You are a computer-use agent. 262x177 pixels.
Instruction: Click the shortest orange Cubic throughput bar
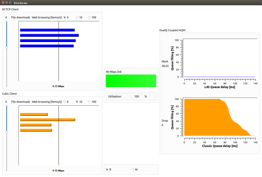(x=34, y=114)
